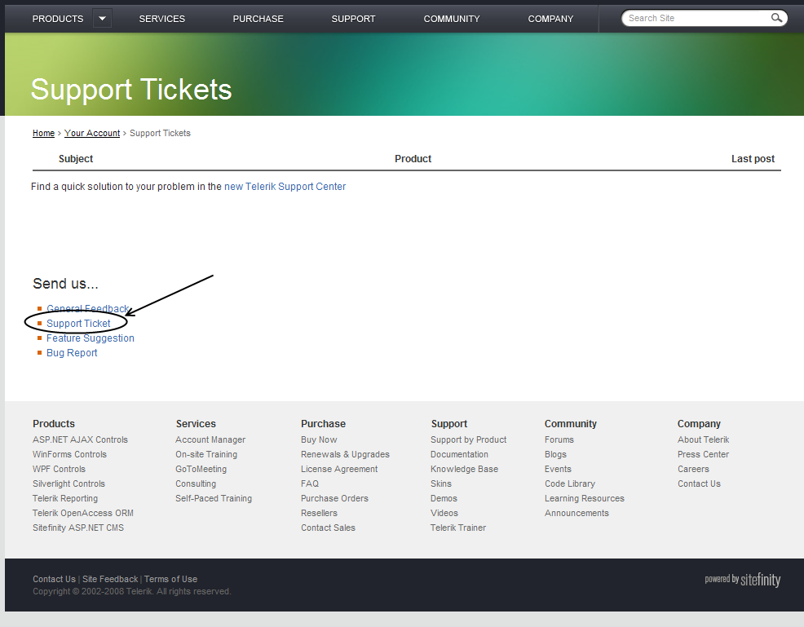Open Documentation footer link

click(459, 454)
